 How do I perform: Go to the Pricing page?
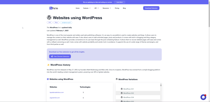(x=117, y=8)
